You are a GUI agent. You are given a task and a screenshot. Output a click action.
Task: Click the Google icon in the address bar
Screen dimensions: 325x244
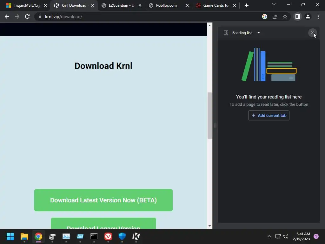(x=265, y=17)
